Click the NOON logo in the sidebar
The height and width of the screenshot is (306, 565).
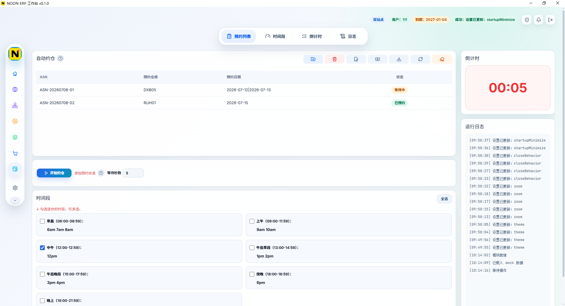(x=15, y=54)
